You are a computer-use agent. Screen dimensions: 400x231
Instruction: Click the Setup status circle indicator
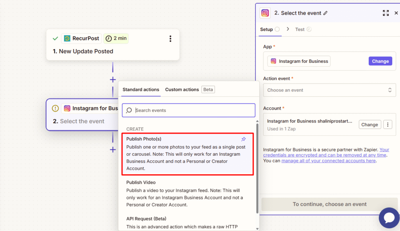(277, 29)
